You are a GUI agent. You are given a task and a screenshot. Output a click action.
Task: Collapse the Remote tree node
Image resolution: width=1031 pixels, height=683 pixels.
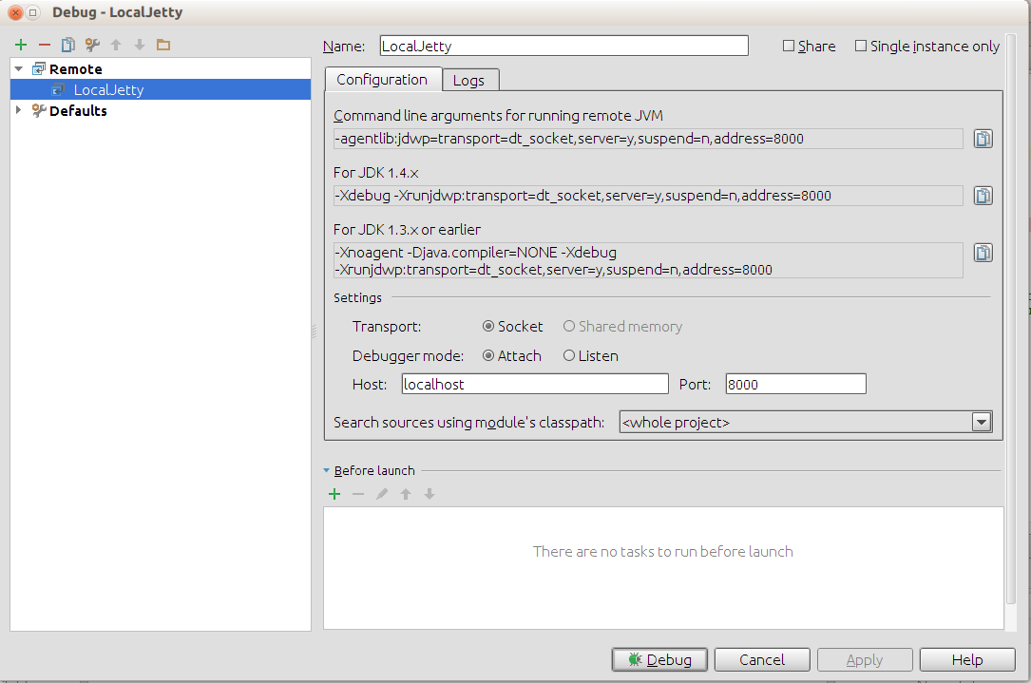pyautogui.click(x=19, y=69)
